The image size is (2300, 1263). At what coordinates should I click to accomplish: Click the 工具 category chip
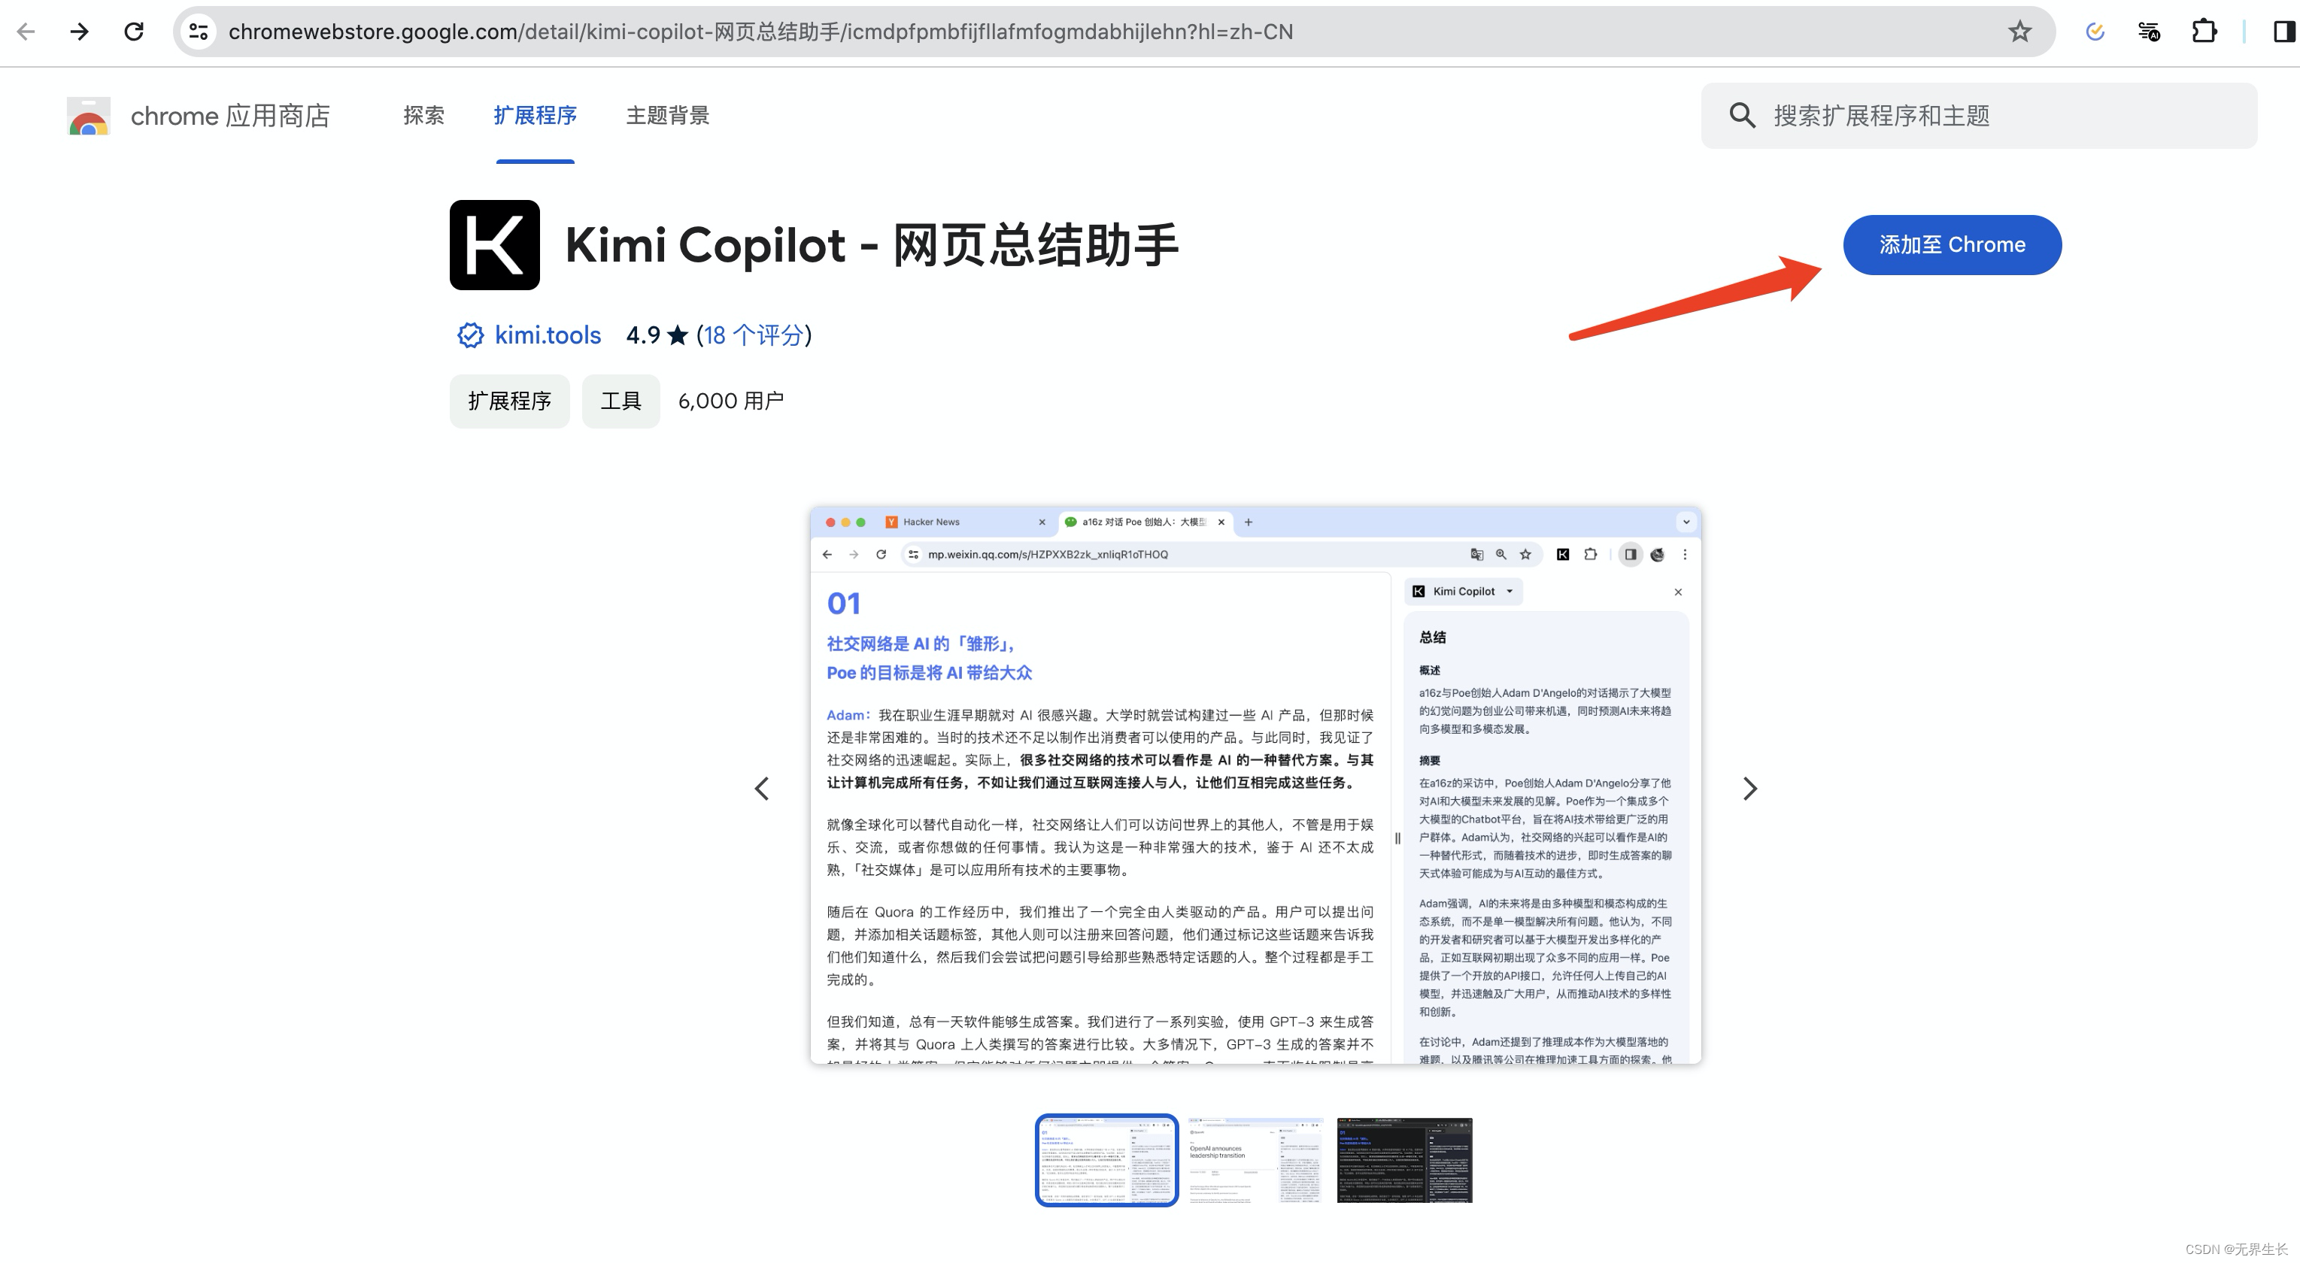pos(621,401)
